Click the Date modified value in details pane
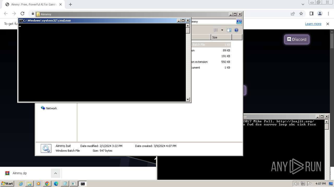 tap(111, 146)
